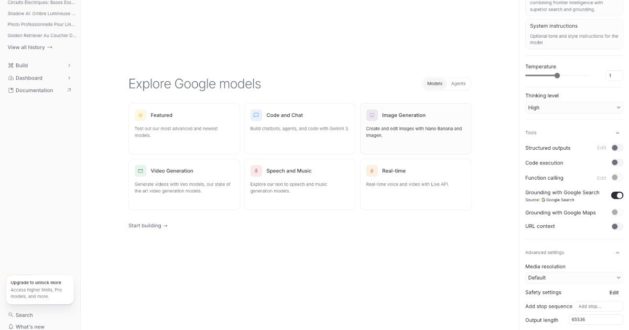Viewport: 629px width, 330px height.
Task: Open the Featured models card
Action: tap(184, 129)
